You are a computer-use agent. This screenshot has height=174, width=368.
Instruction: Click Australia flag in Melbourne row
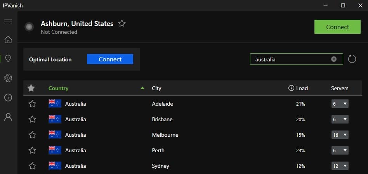pyautogui.click(x=55, y=135)
